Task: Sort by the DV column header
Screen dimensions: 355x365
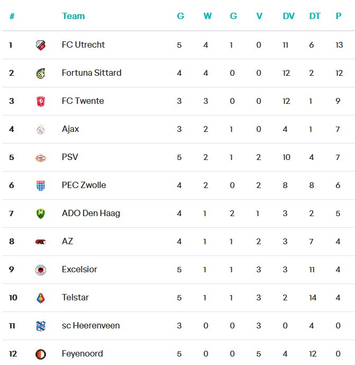Action: [x=288, y=16]
